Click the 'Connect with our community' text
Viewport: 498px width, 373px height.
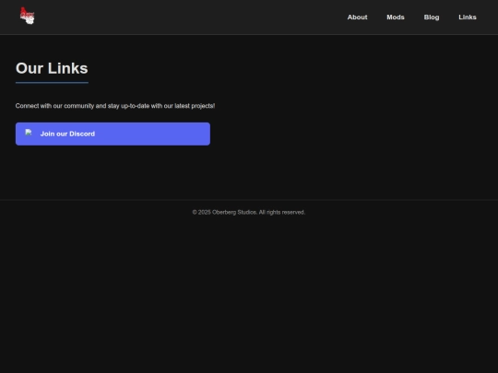click(115, 106)
